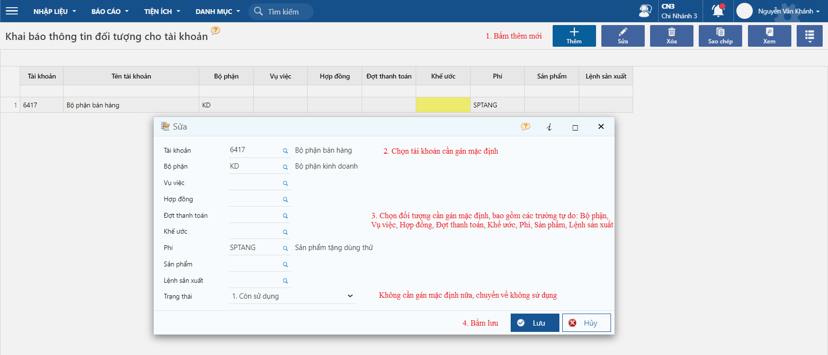This screenshot has height=355, width=828.
Task: Click the lookup icon for Tài khoản field
Action: [x=285, y=151]
